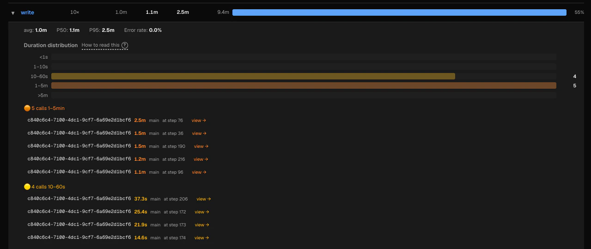
Task: Click the run ID in the 37.3s row
Action: pos(79,199)
